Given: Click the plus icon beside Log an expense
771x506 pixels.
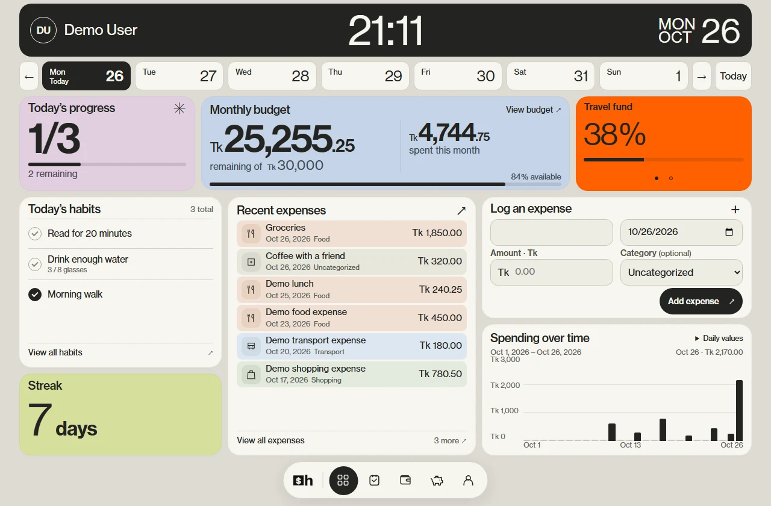Looking at the screenshot, I should (x=735, y=209).
